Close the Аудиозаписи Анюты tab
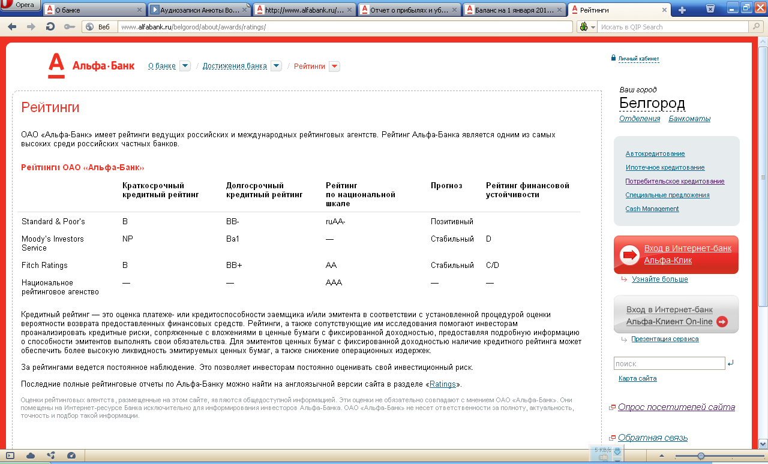This screenshot has height=464, width=768. [x=244, y=10]
